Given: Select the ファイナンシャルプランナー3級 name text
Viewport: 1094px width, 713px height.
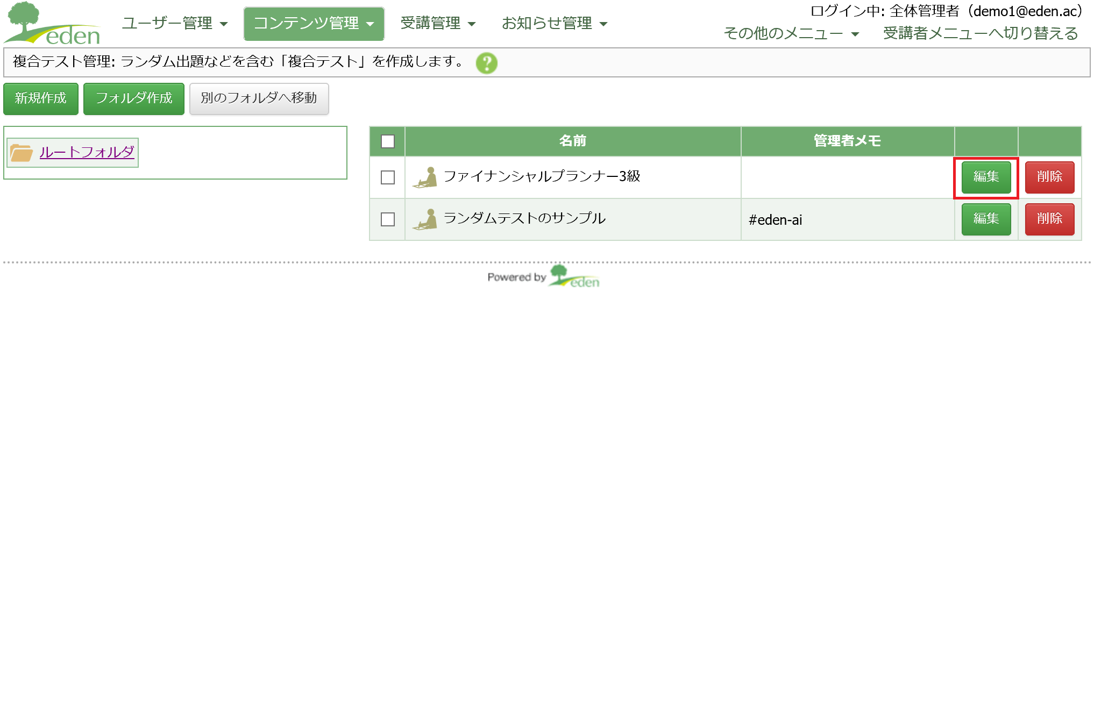Looking at the screenshot, I should [542, 176].
